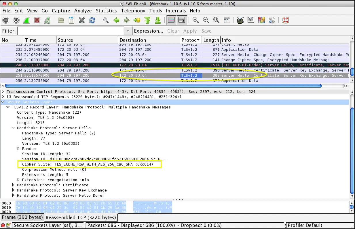The height and width of the screenshot is (229, 355).
Task: Start a new live capture (shark fin icon)
Action: point(26,20)
